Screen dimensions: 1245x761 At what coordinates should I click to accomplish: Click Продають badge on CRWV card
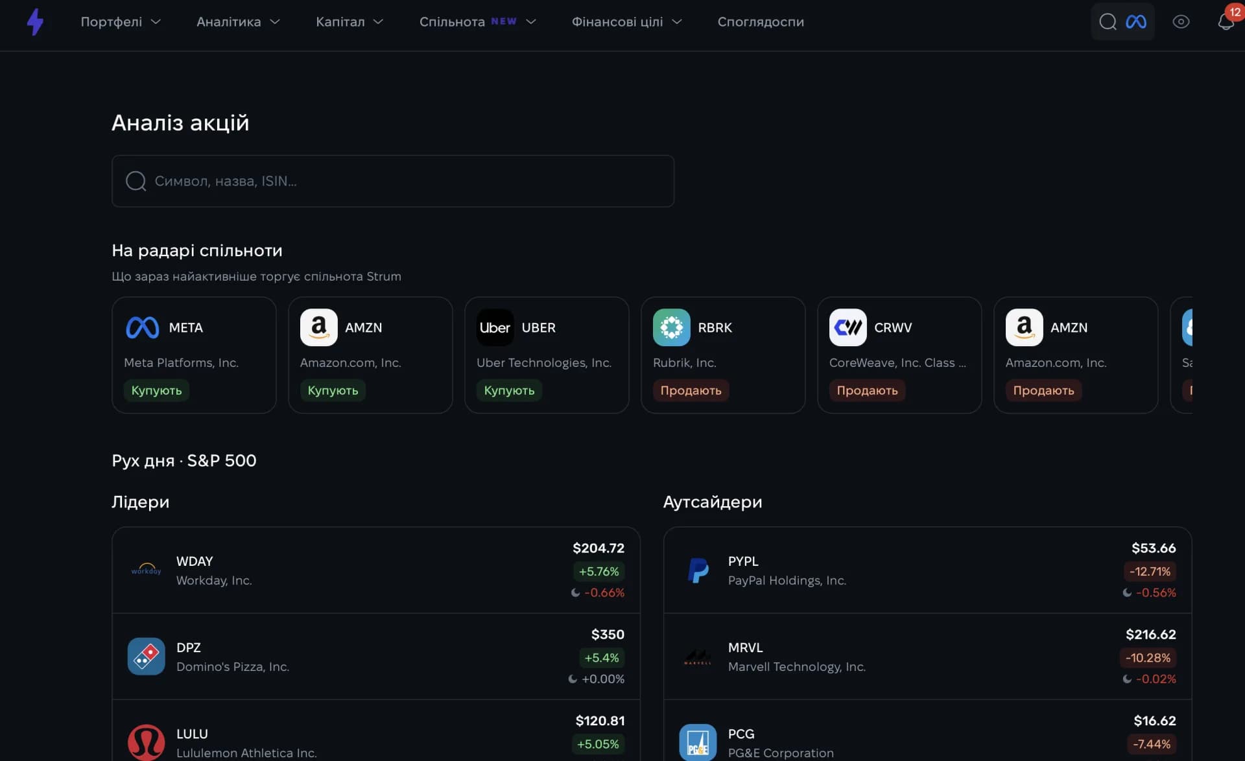click(x=867, y=390)
